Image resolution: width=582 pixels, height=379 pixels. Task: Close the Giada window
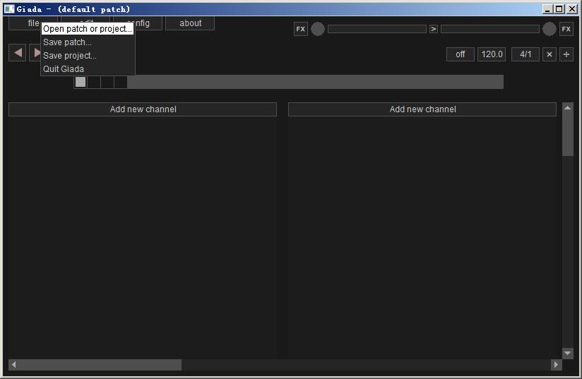pyautogui.click(x=572, y=9)
